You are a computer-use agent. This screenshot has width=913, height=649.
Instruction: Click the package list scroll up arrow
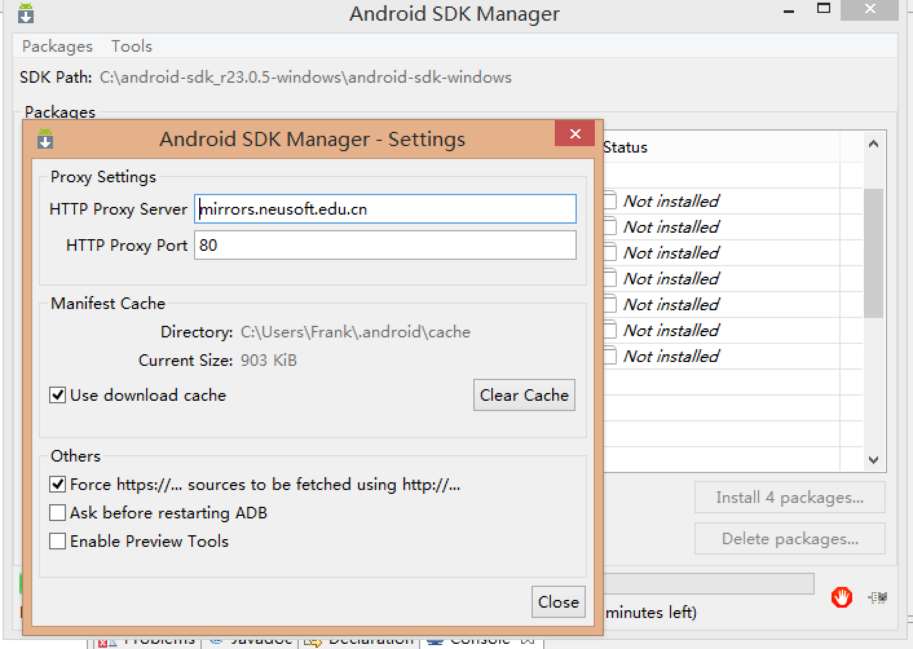point(874,144)
